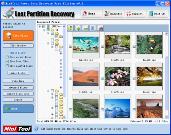
Task: Click the green minus remove-selection toolbar icon
Action: pyautogui.click(x=85, y=28)
